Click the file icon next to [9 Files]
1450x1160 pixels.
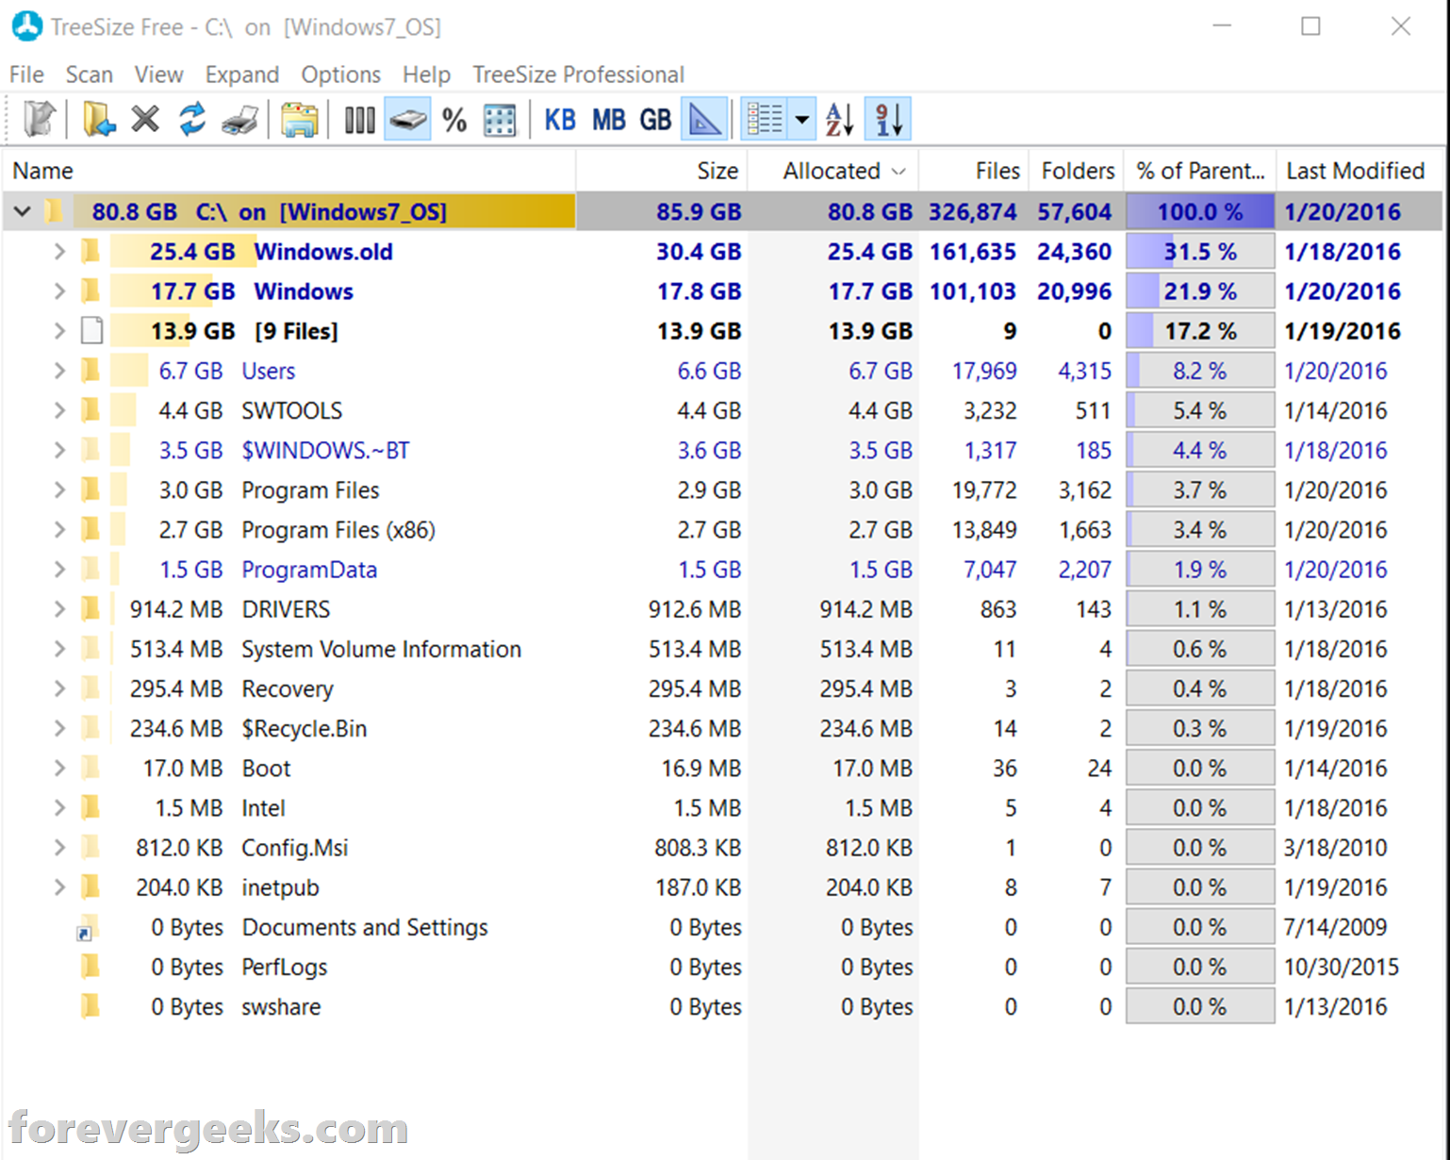(91, 331)
